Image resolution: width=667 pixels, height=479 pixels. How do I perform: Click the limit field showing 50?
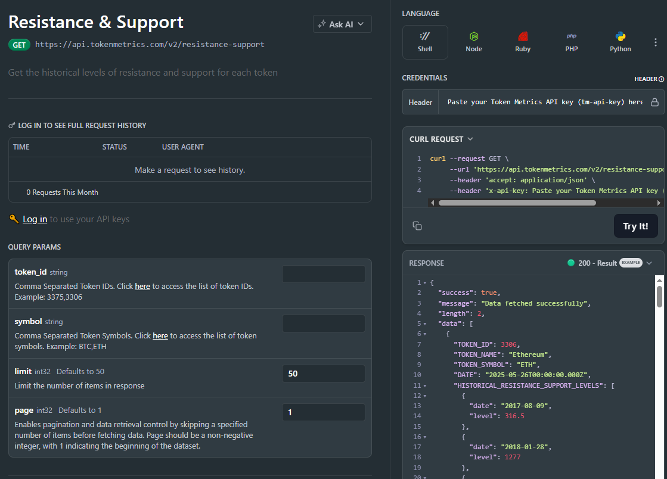(323, 374)
